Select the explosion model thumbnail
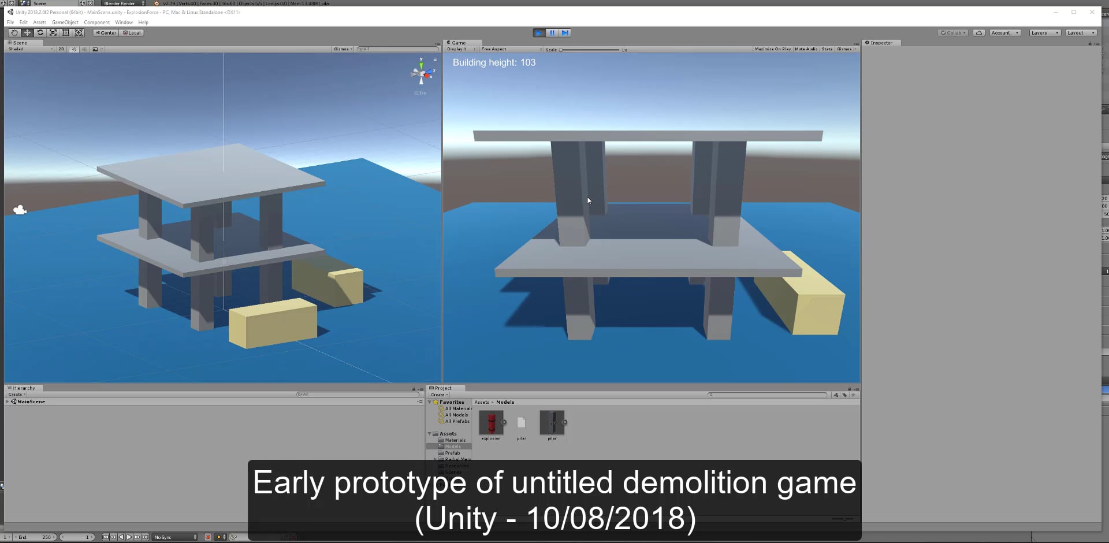Screen dimensions: 1109x543 (x=492, y=423)
